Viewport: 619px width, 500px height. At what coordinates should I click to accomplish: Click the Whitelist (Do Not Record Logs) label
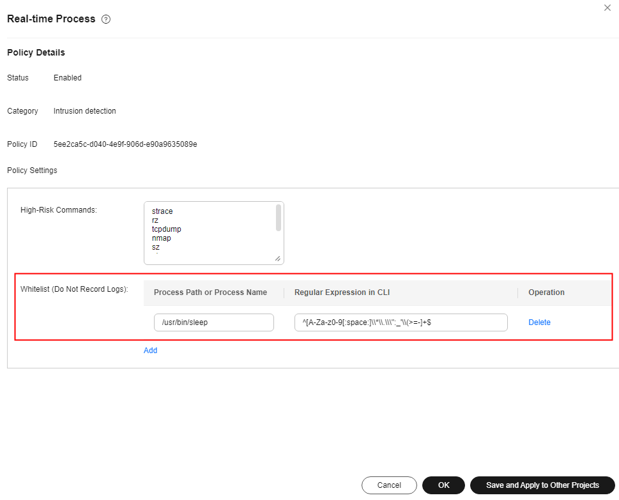(74, 289)
